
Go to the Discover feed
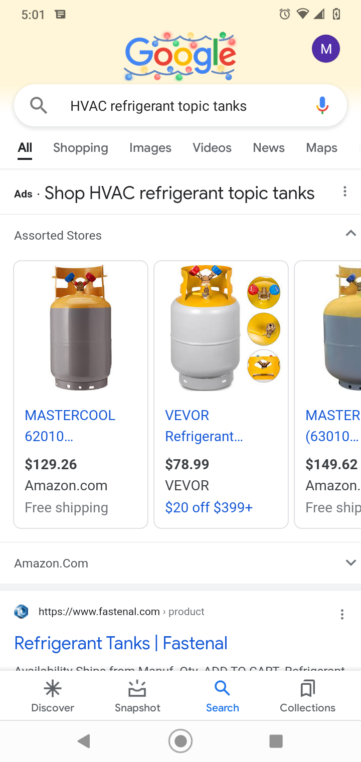coord(53,696)
